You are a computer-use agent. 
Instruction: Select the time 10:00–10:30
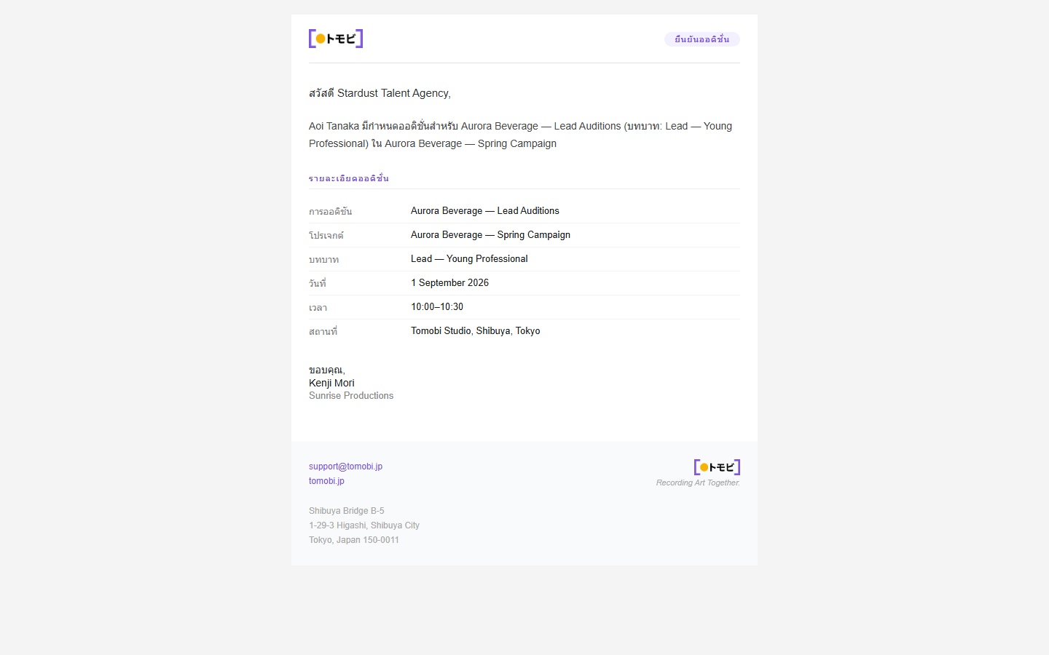(437, 307)
